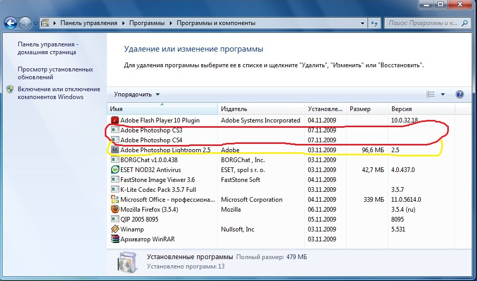Select the Mozilla Firefox icon in list
477x281 pixels.
click(x=115, y=210)
